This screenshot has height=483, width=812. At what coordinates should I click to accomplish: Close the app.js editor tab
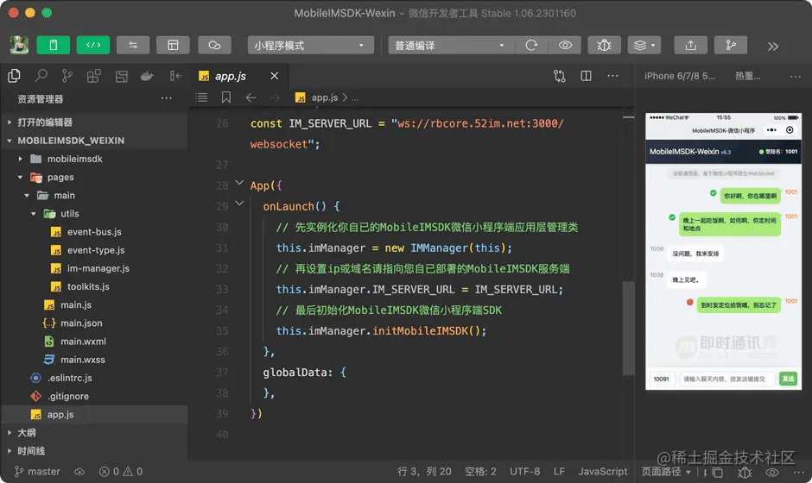point(275,76)
